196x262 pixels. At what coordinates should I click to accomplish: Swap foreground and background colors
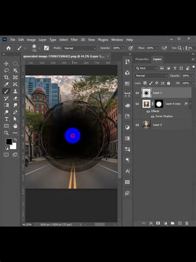click(15, 140)
